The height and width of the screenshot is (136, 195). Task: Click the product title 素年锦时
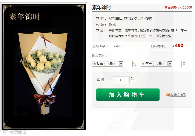(x=101, y=7)
